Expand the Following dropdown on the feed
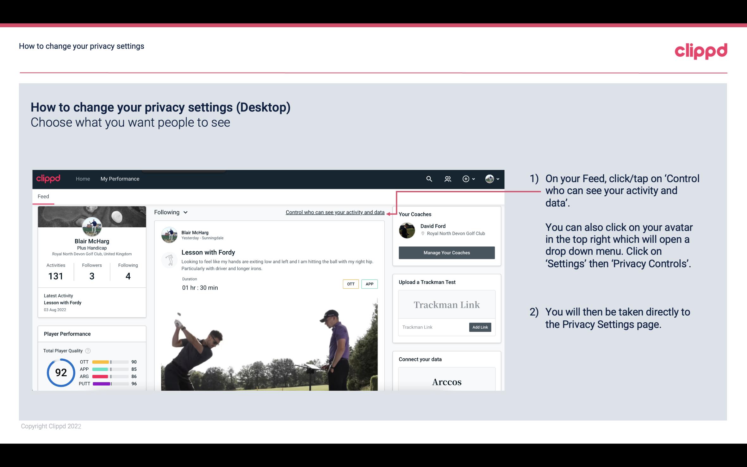This screenshot has height=467, width=747. click(x=169, y=212)
